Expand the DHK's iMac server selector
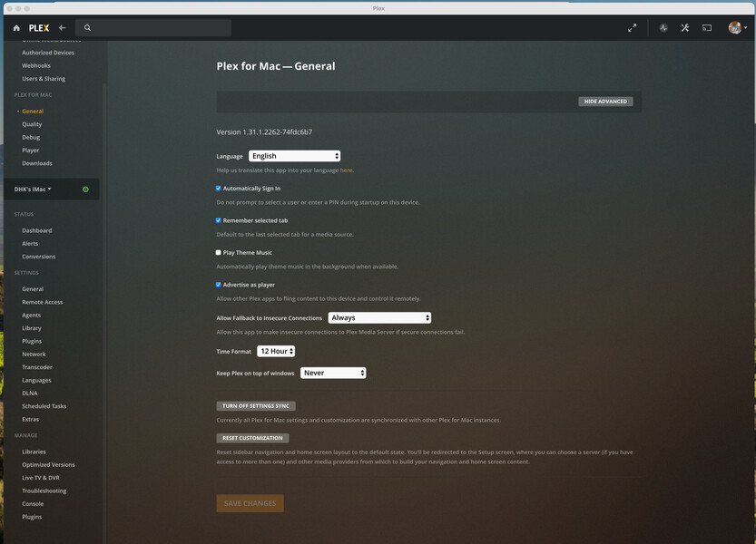The image size is (756, 544). pos(33,189)
